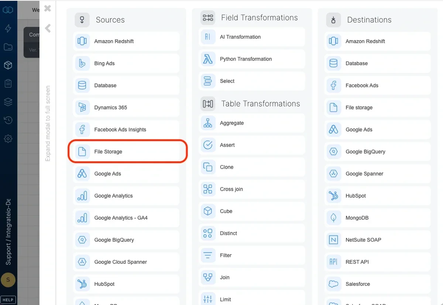Select the Salesforce destination
Viewport: 443px width, 305px height.
pyautogui.click(x=377, y=284)
